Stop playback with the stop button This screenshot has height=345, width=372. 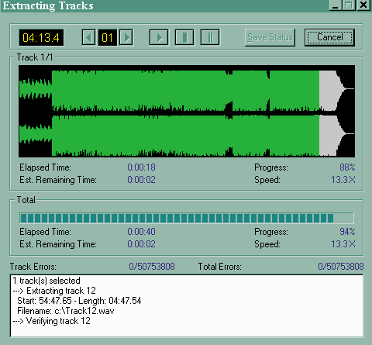click(x=184, y=38)
